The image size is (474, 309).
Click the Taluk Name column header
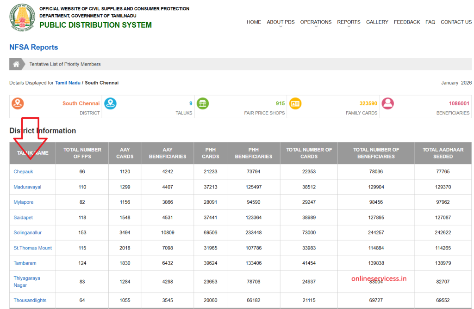tap(32, 153)
